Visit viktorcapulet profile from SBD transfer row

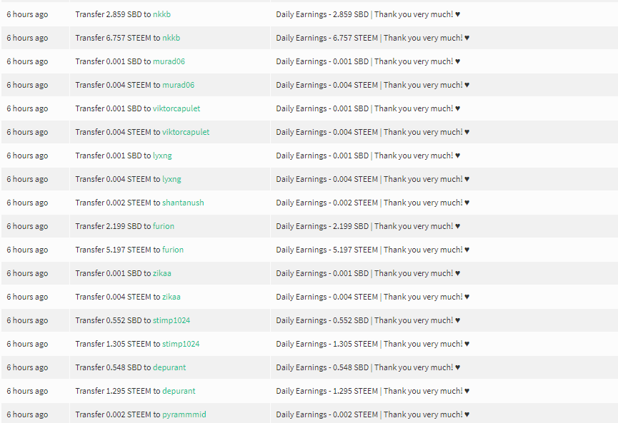pyautogui.click(x=176, y=108)
